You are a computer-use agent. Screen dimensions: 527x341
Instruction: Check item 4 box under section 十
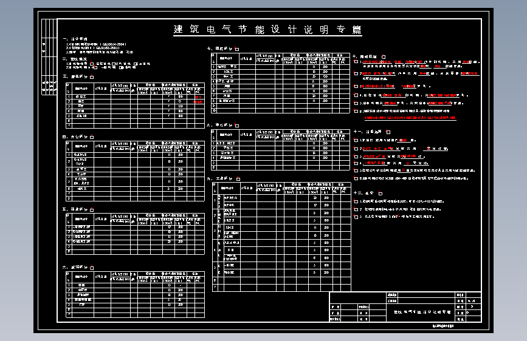[356, 95]
